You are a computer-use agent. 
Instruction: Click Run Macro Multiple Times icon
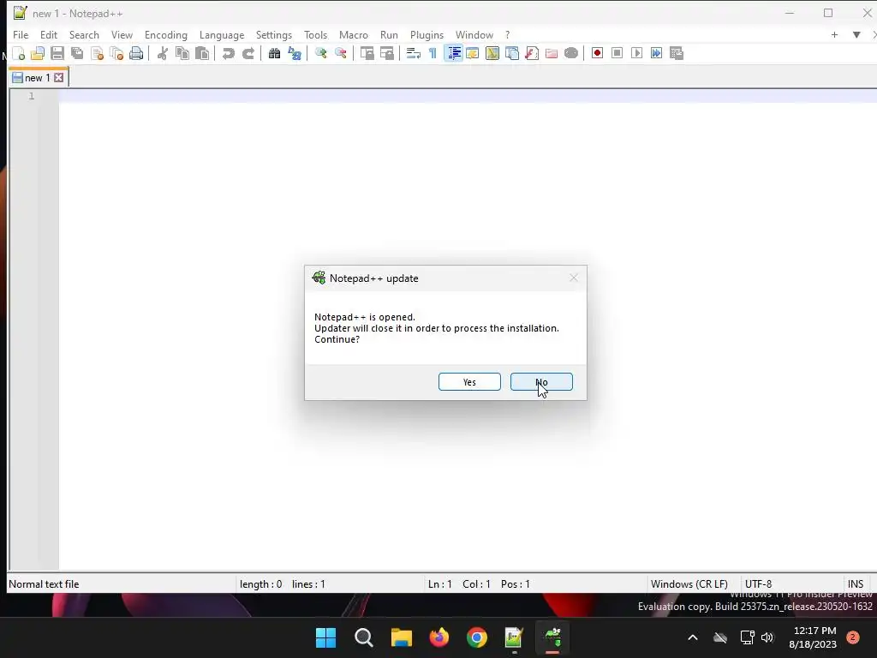coord(657,53)
